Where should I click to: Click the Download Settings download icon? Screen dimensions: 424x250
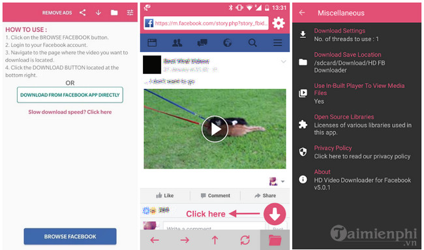[x=303, y=35]
